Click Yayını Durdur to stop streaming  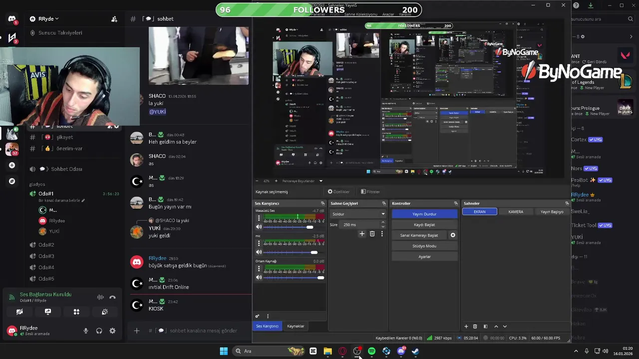424,214
